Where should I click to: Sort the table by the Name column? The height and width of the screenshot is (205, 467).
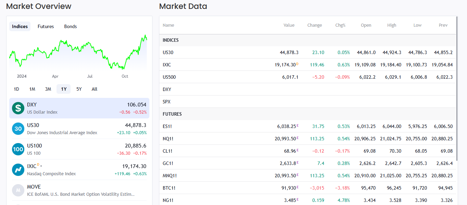point(169,25)
